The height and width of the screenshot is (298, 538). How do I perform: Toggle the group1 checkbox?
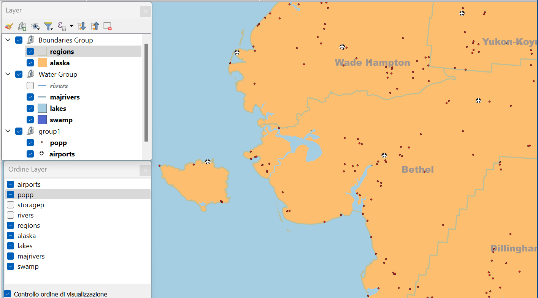coord(19,131)
